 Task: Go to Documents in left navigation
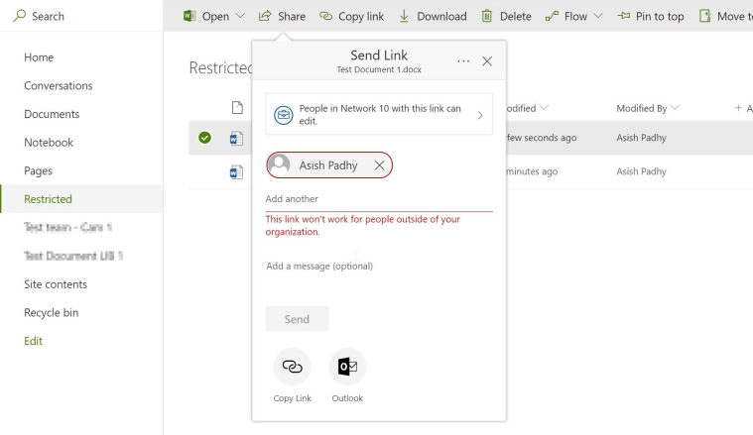click(x=52, y=114)
